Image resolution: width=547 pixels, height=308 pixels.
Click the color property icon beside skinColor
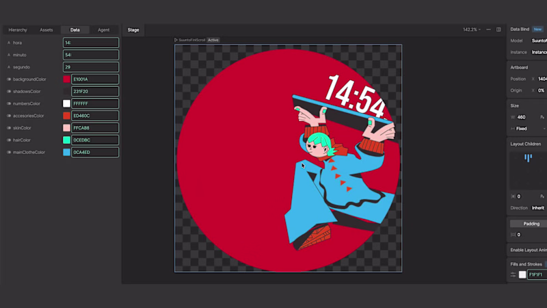tap(9, 128)
